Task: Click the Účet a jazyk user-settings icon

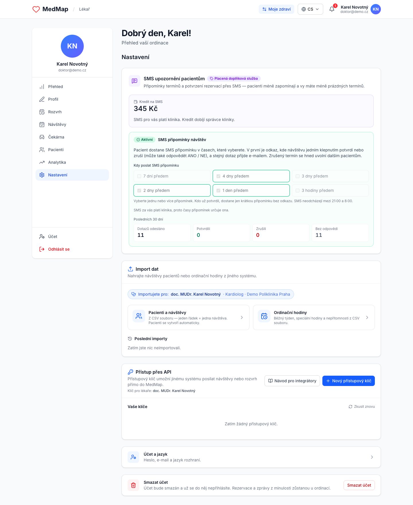Action: pos(133,457)
